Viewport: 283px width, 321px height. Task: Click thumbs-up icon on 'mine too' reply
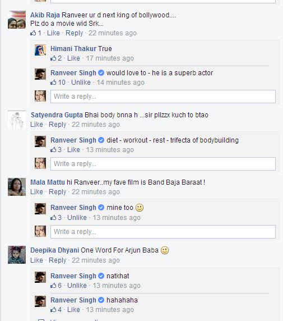tap(53, 218)
